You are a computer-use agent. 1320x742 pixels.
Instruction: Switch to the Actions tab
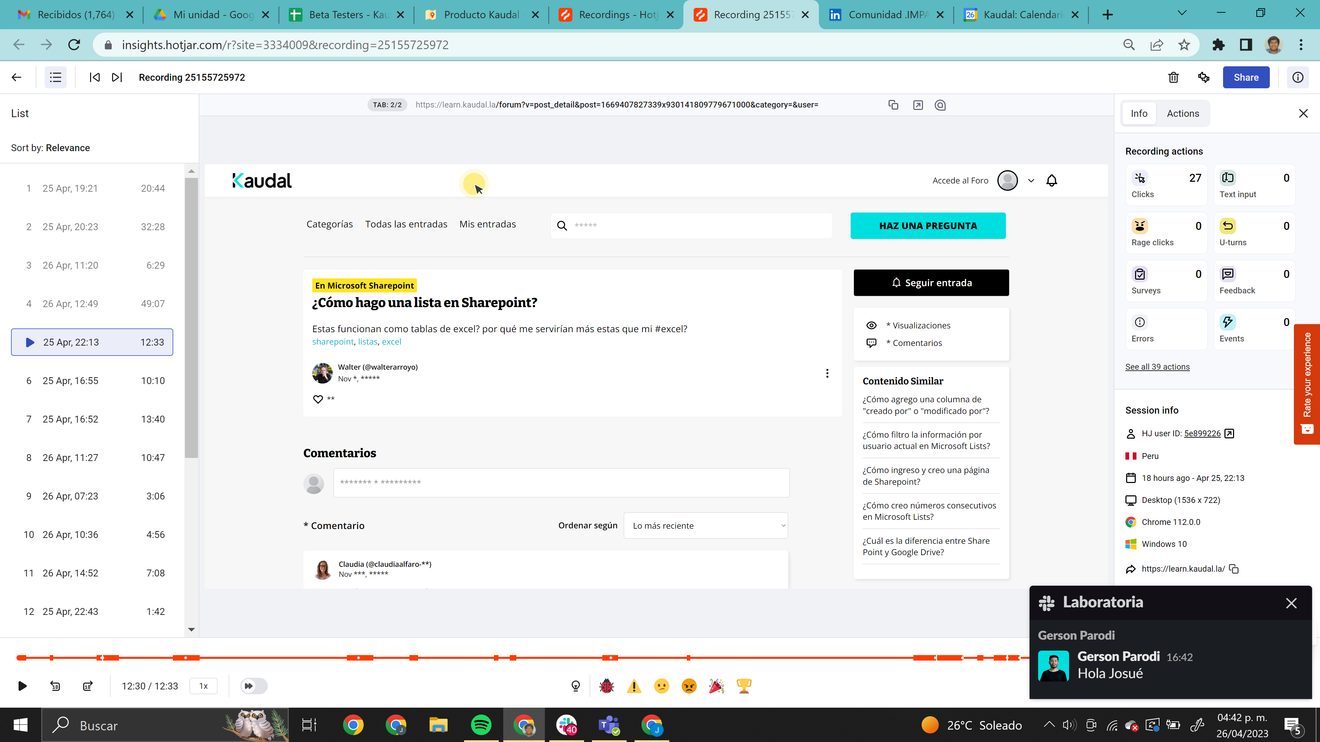(x=1182, y=114)
